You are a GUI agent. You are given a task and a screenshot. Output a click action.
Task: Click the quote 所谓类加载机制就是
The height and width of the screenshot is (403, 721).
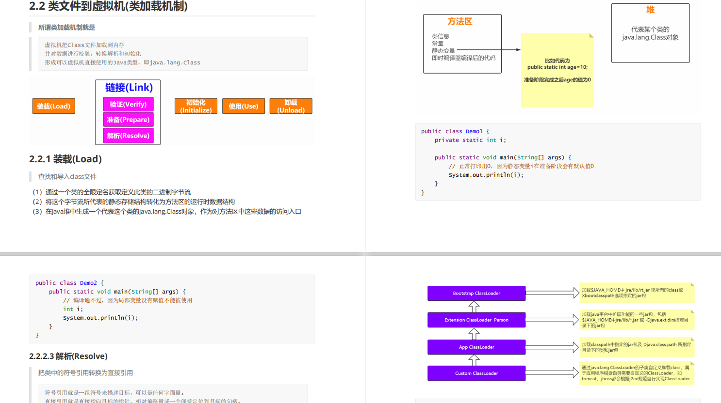(66, 28)
